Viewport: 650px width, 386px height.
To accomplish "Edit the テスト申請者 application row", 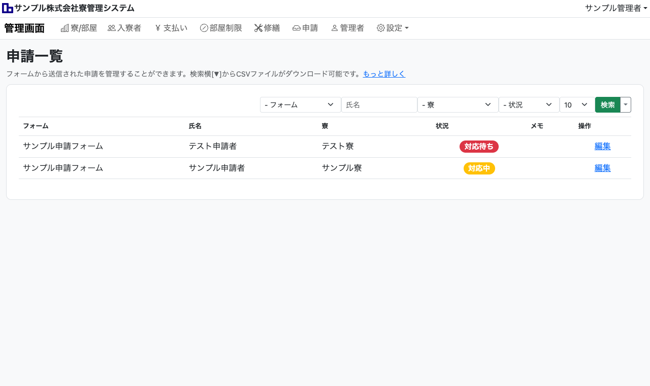I will 602,147.
